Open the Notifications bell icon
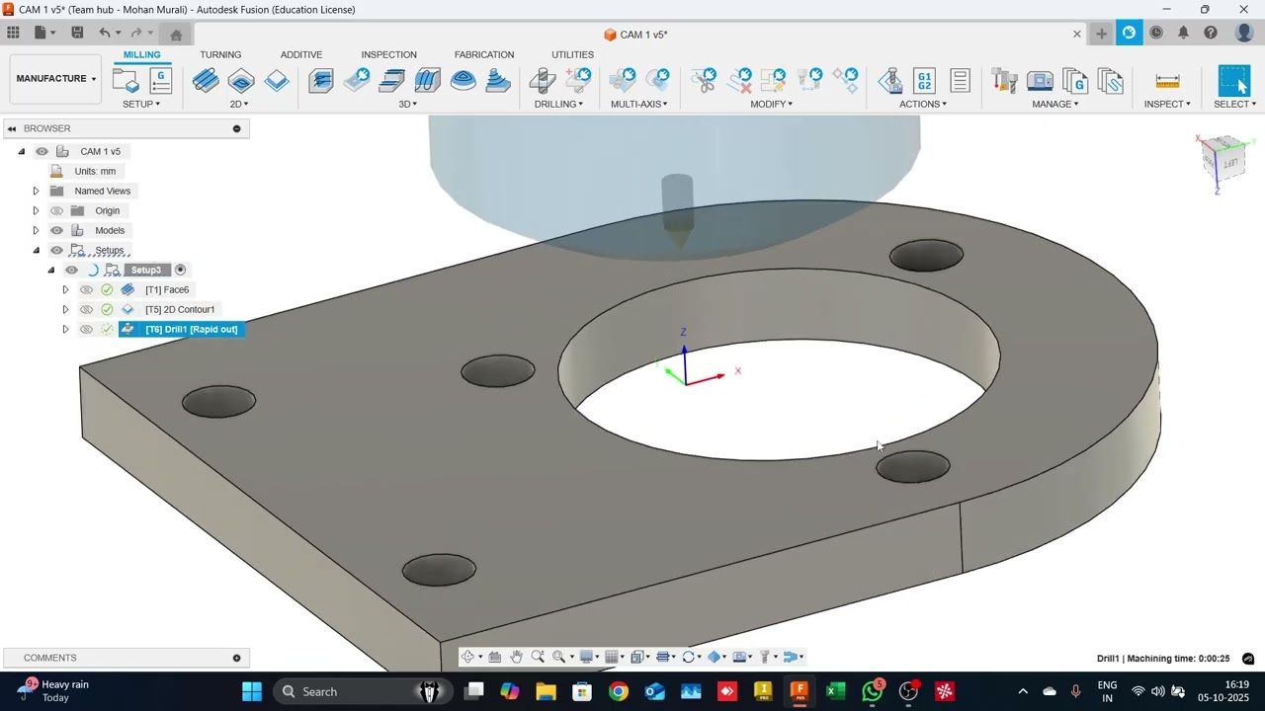 (x=1183, y=33)
